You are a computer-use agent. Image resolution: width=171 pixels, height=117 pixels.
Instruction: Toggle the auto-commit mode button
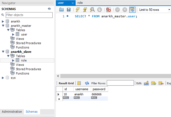click(x=132, y=10)
